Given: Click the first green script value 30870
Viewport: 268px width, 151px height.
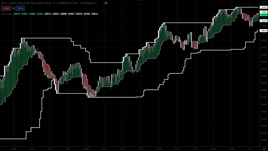Looking at the screenshot, I should click(17, 14).
